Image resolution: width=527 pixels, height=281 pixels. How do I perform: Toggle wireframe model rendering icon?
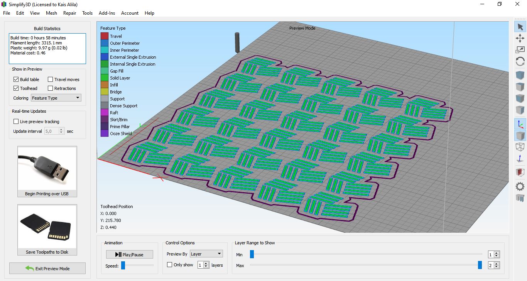click(x=520, y=147)
